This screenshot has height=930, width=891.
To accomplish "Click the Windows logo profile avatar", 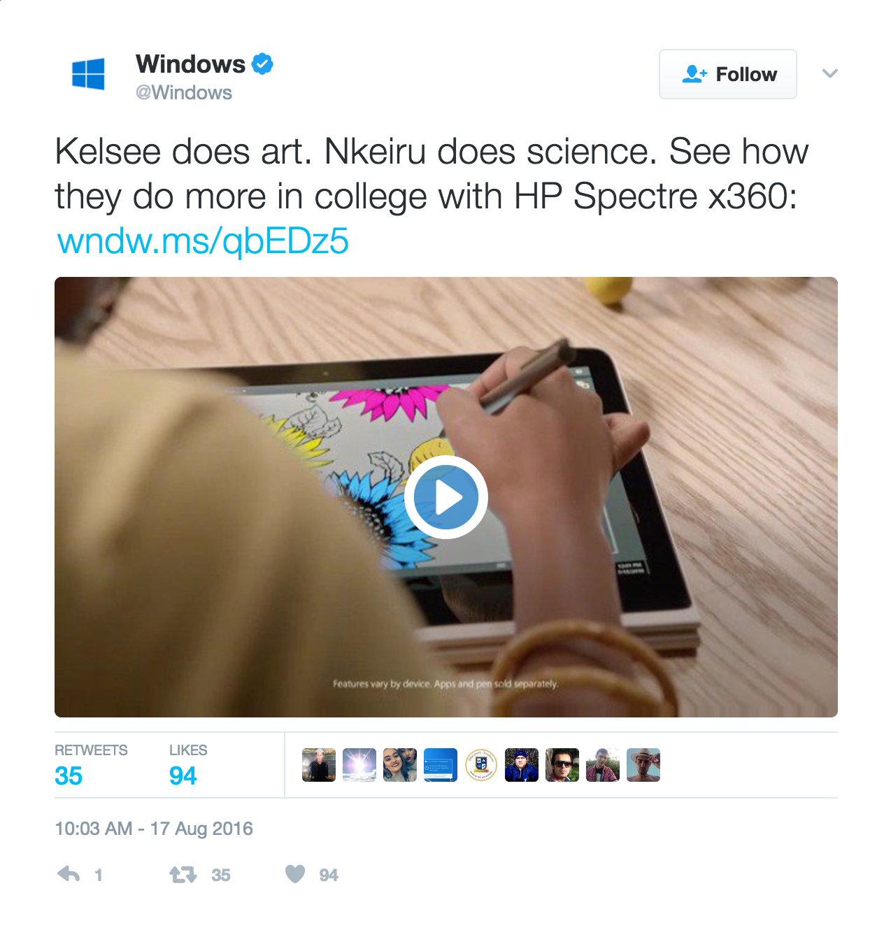I will pyautogui.click(x=88, y=74).
